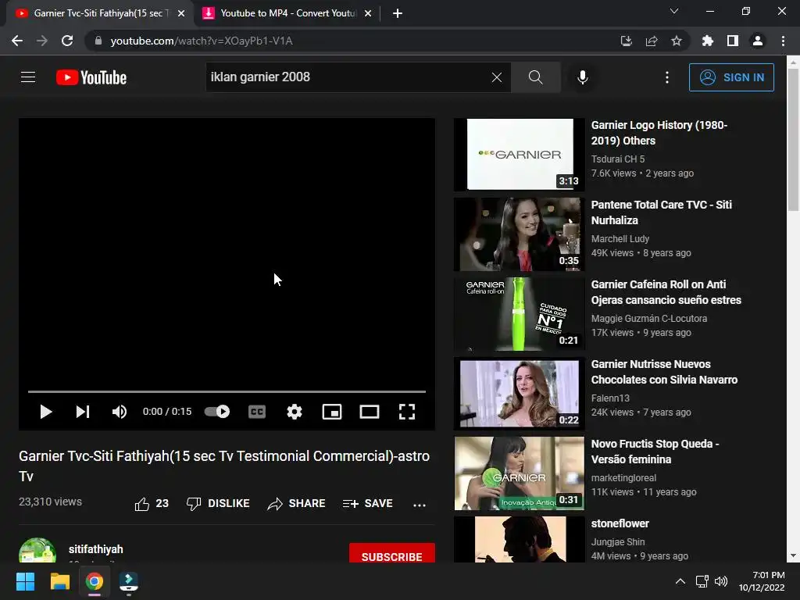Image resolution: width=800 pixels, height=600 pixels.
Task: Select the Garnier Tvc-Siti Fathiyah tab
Action: point(100,13)
